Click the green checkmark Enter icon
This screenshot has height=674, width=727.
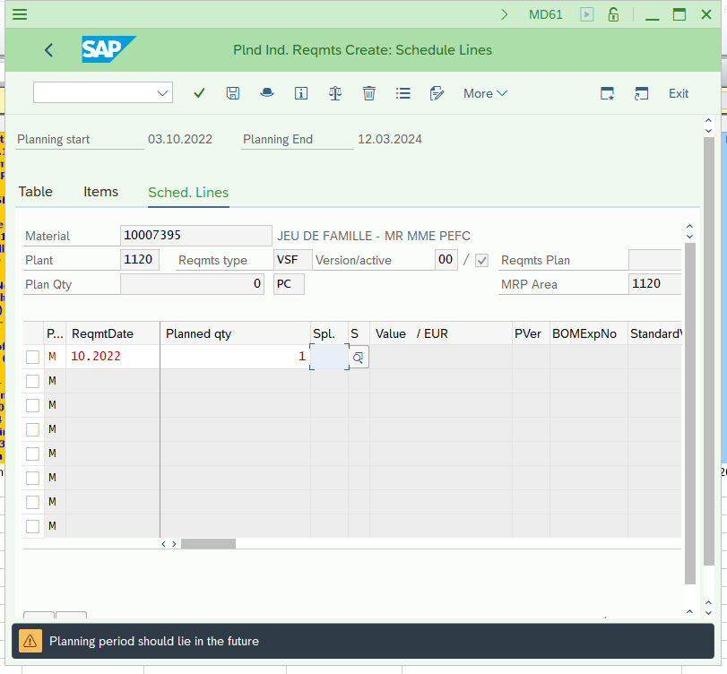pyautogui.click(x=199, y=93)
